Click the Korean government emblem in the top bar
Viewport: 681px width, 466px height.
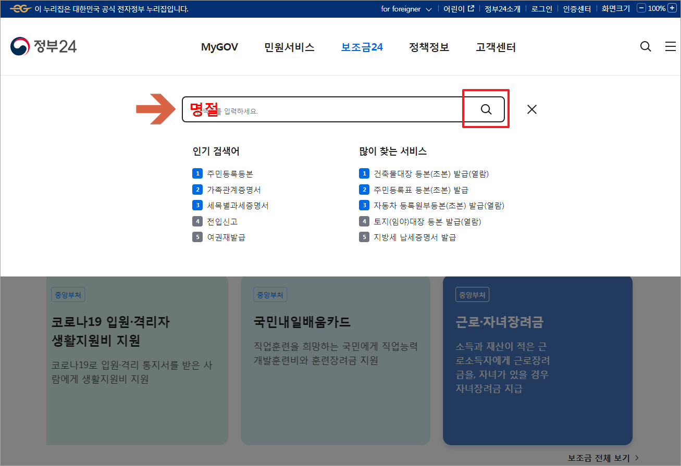click(21, 8)
